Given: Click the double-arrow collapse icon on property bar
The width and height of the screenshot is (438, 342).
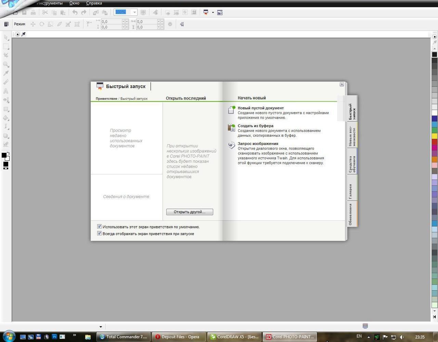Looking at the screenshot, I should click(182, 24).
